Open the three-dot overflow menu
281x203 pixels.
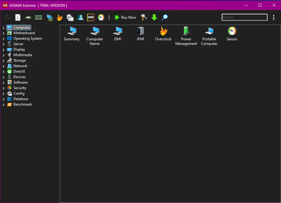click(x=274, y=17)
